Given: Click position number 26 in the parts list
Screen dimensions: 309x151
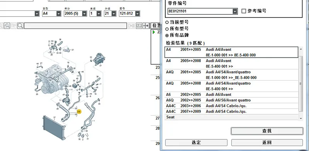Looking at the screenshot, I should [158, 98].
